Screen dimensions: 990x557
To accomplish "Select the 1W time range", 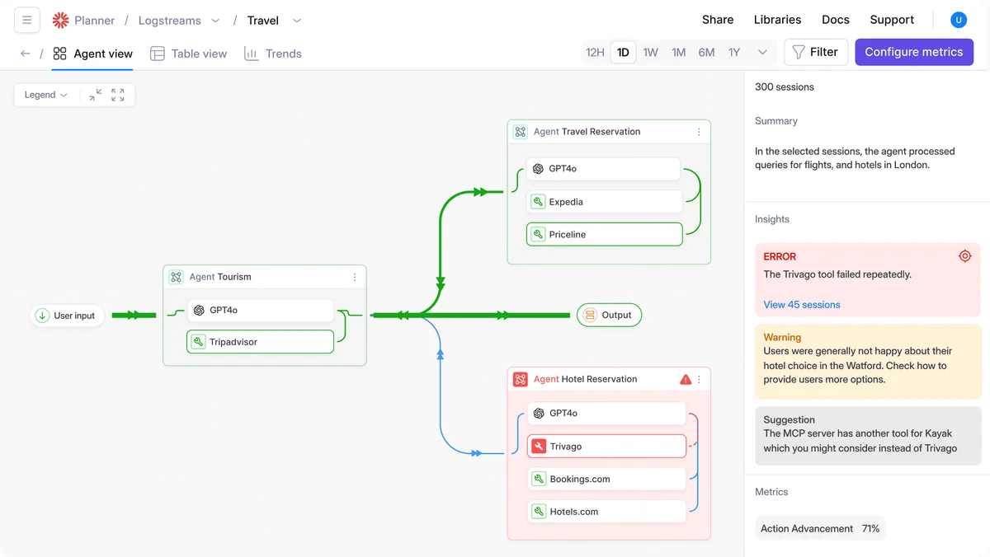I will (650, 51).
